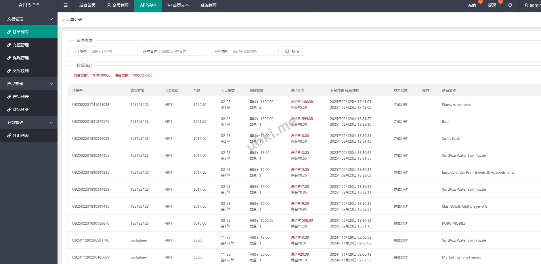Toggle the sidebar hamburger menu

(65, 5)
